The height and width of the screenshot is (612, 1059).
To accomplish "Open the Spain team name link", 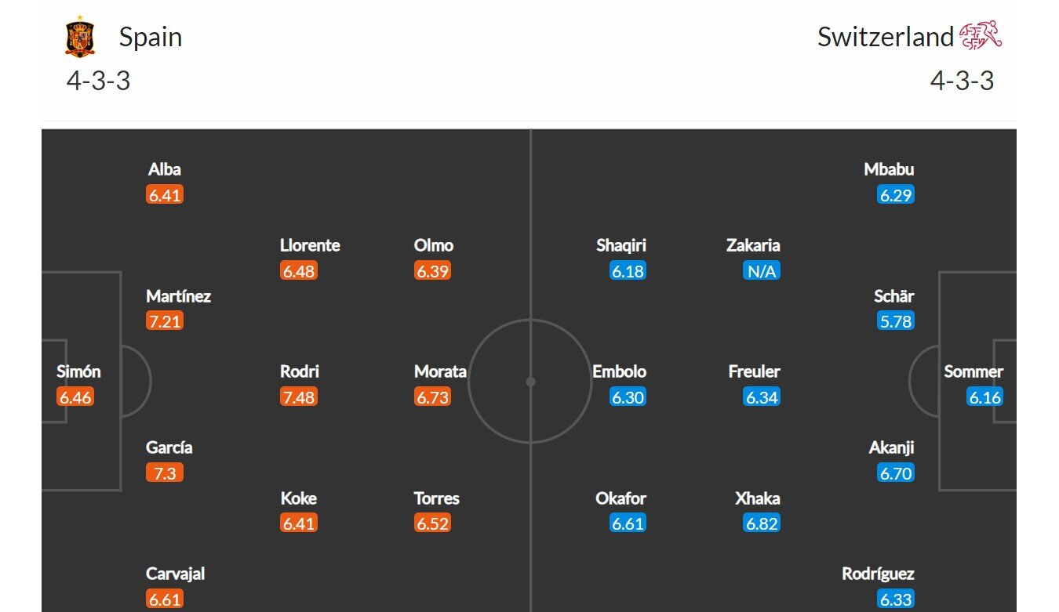I will (150, 37).
